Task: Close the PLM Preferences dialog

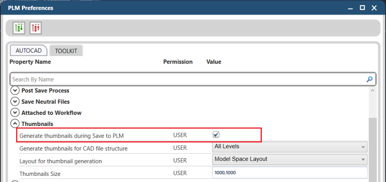Action: (x=374, y=8)
